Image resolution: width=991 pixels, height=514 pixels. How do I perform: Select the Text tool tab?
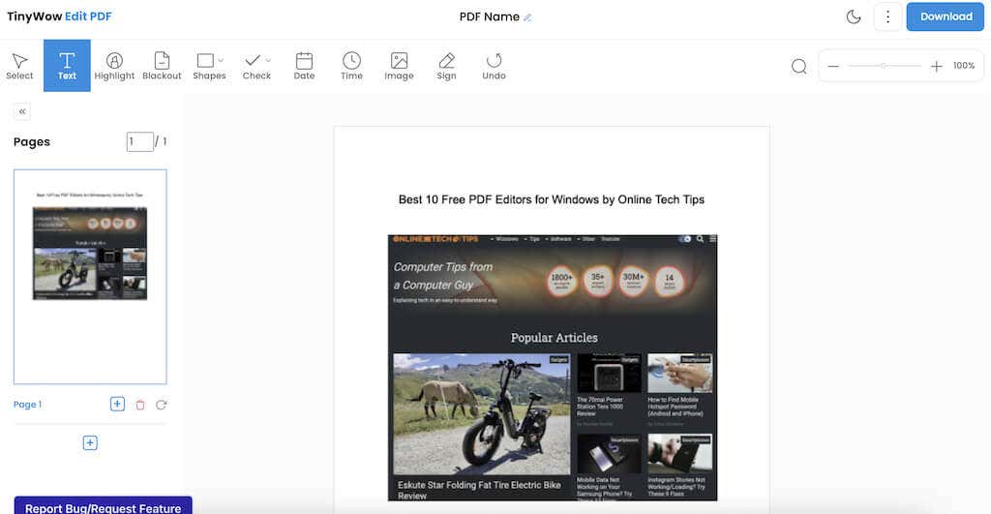tap(67, 66)
